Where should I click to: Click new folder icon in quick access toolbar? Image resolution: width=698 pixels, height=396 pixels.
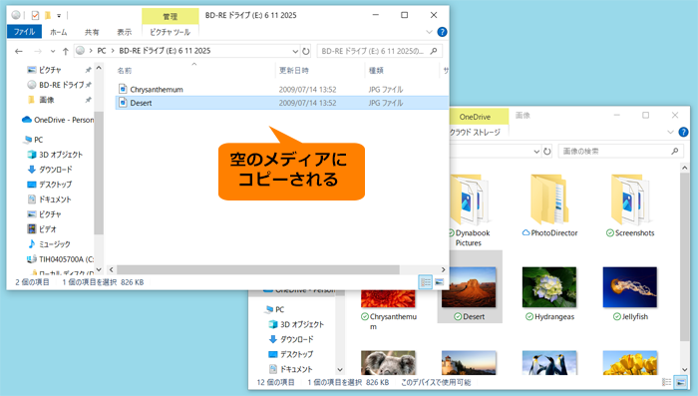click(48, 16)
